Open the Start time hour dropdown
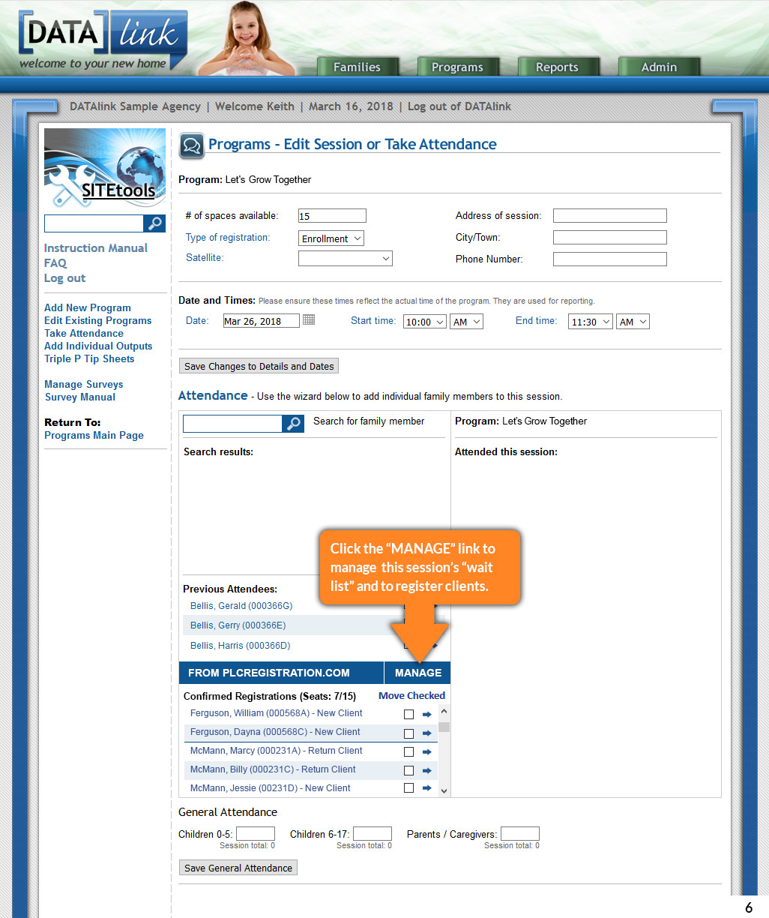The width and height of the screenshot is (769, 918). [424, 322]
